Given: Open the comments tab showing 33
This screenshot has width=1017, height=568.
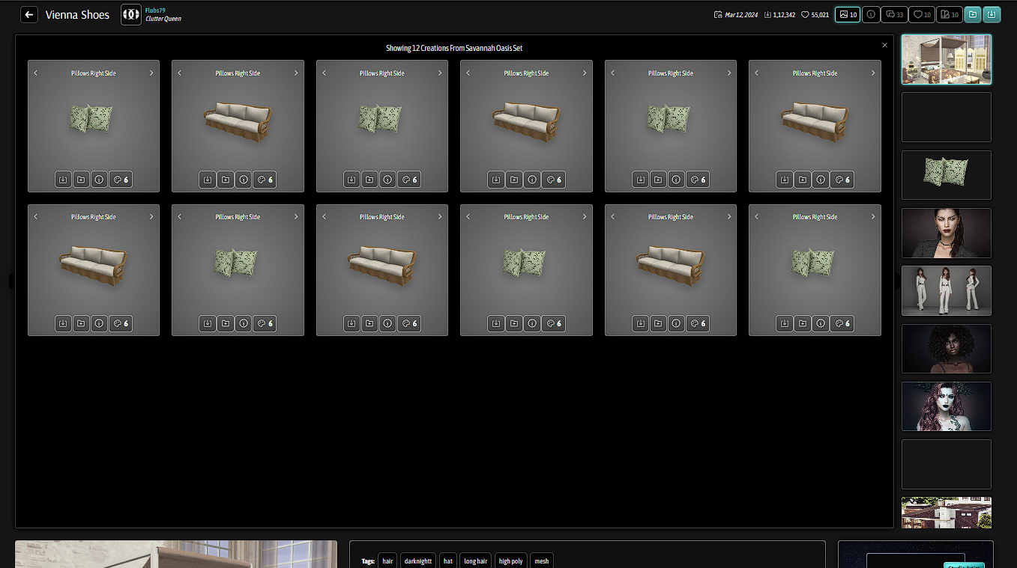Looking at the screenshot, I should (894, 14).
